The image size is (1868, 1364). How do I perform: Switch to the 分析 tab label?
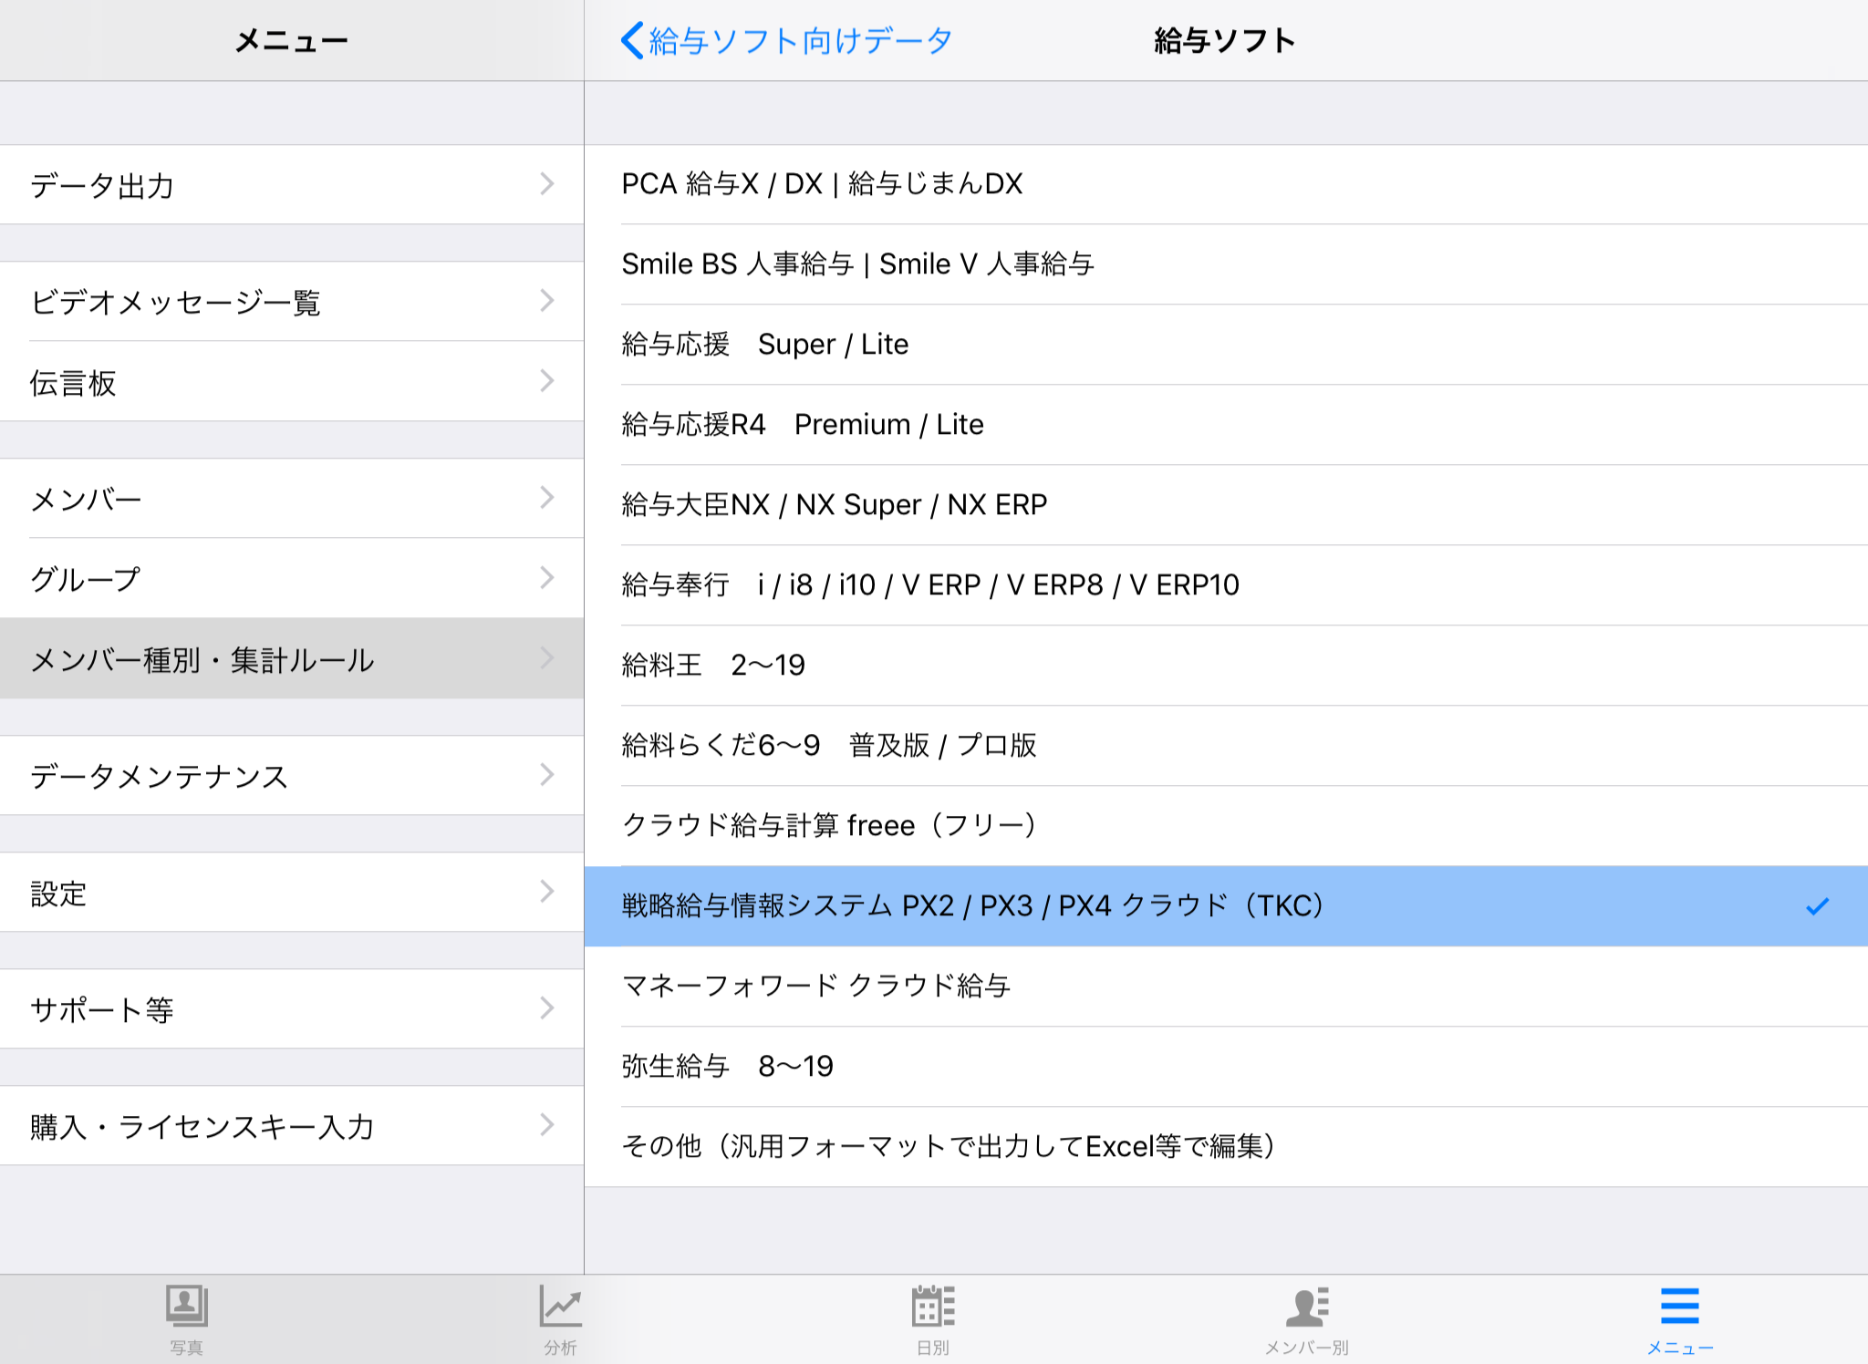560,1348
